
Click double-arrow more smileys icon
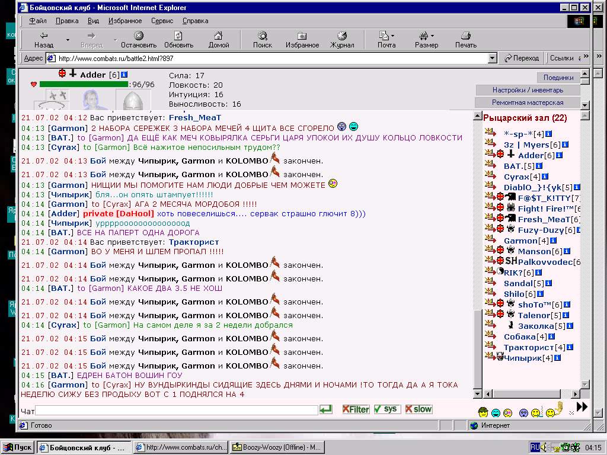pyautogui.click(x=582, y=406)
